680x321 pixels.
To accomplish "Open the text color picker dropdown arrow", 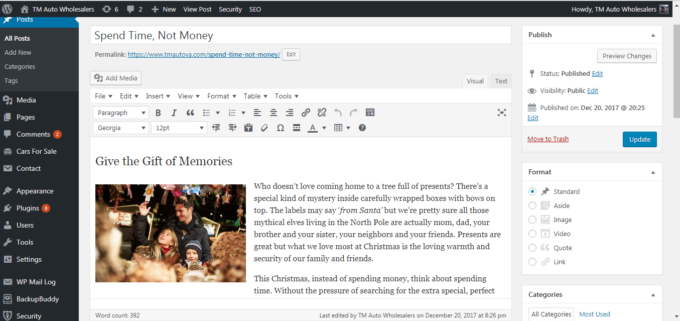I will [x=324, y=128].
